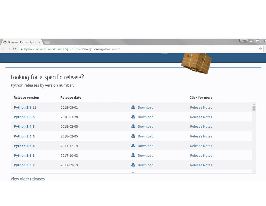Open the Python 3.4.8 release link
266x206 pixels.
(x=24, y=127)
